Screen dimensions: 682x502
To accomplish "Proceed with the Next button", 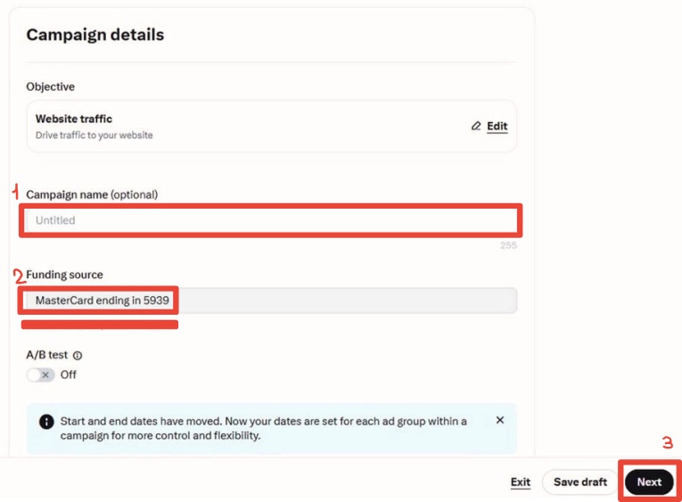I will point(649,482).
